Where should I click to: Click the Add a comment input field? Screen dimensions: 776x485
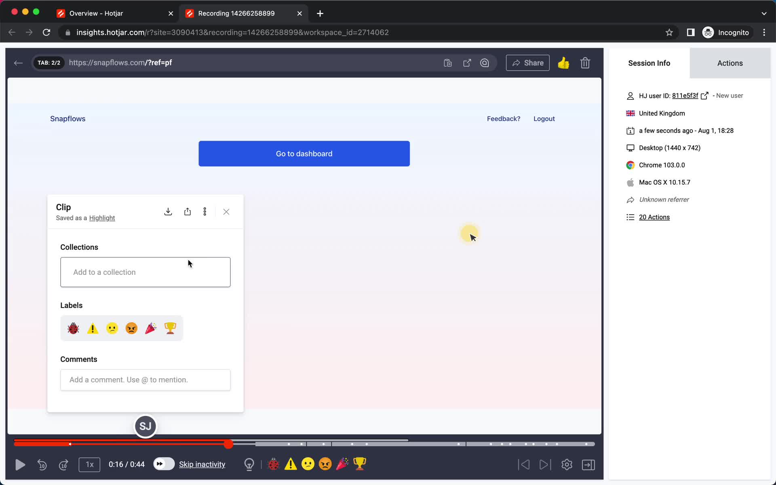[x=145, y=380]
